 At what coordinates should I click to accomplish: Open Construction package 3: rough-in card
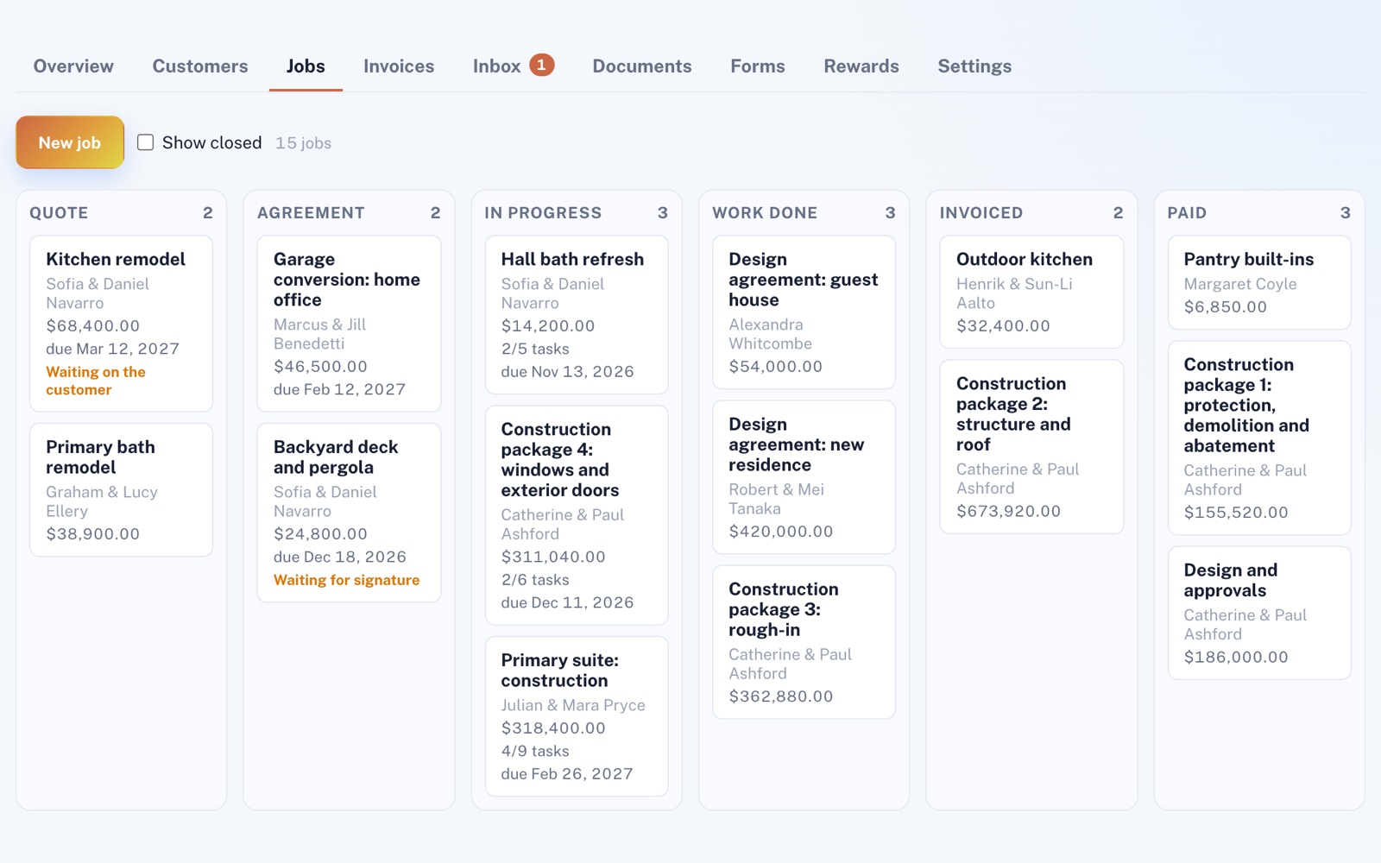point(804,642)
